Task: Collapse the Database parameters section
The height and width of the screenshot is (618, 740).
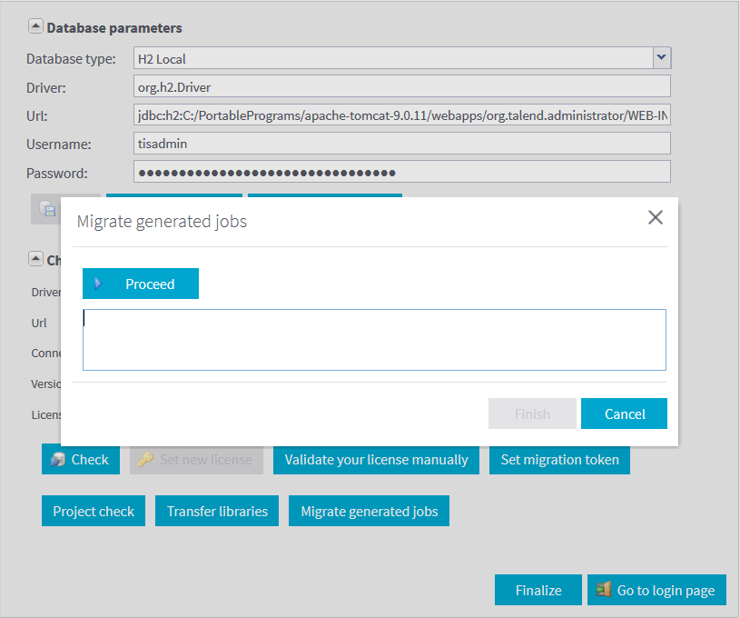Action: point(35,27)
